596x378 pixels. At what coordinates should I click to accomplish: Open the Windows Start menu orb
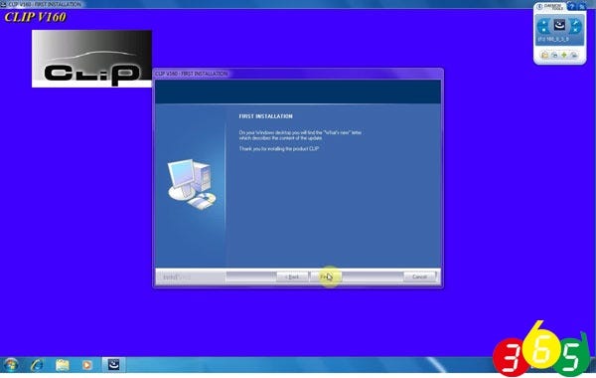[11, 365]
